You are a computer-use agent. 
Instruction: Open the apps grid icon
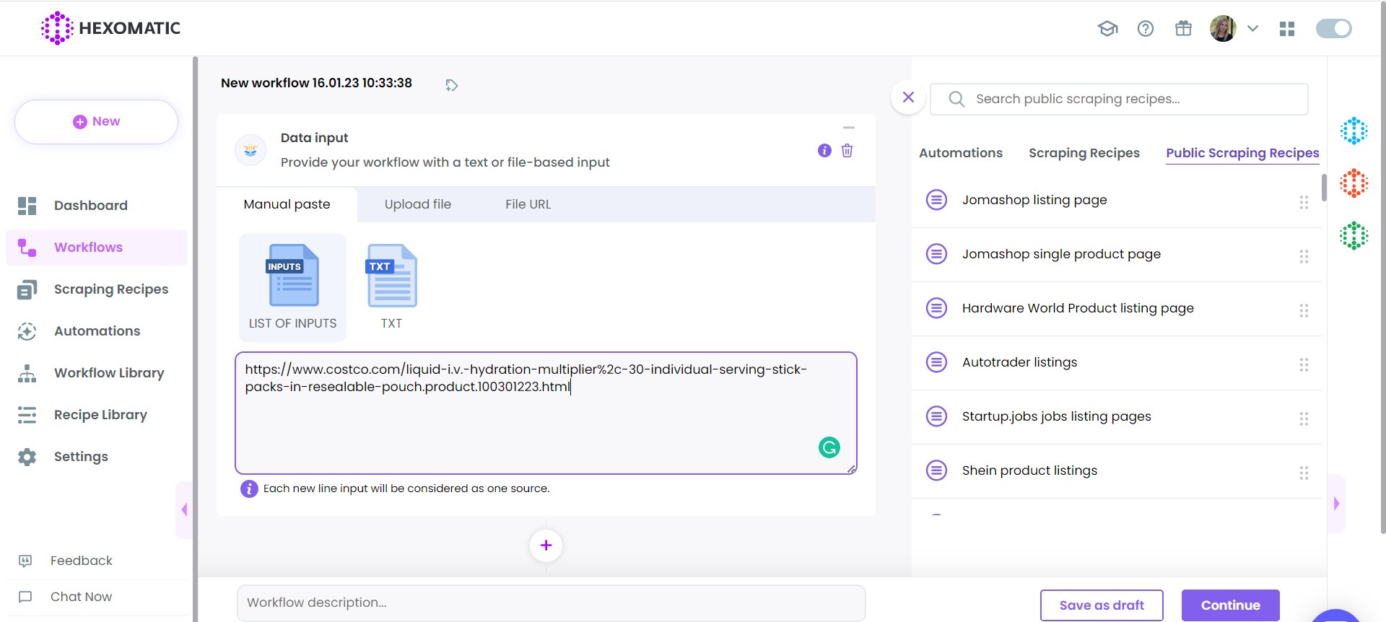tap(1286, 29)
